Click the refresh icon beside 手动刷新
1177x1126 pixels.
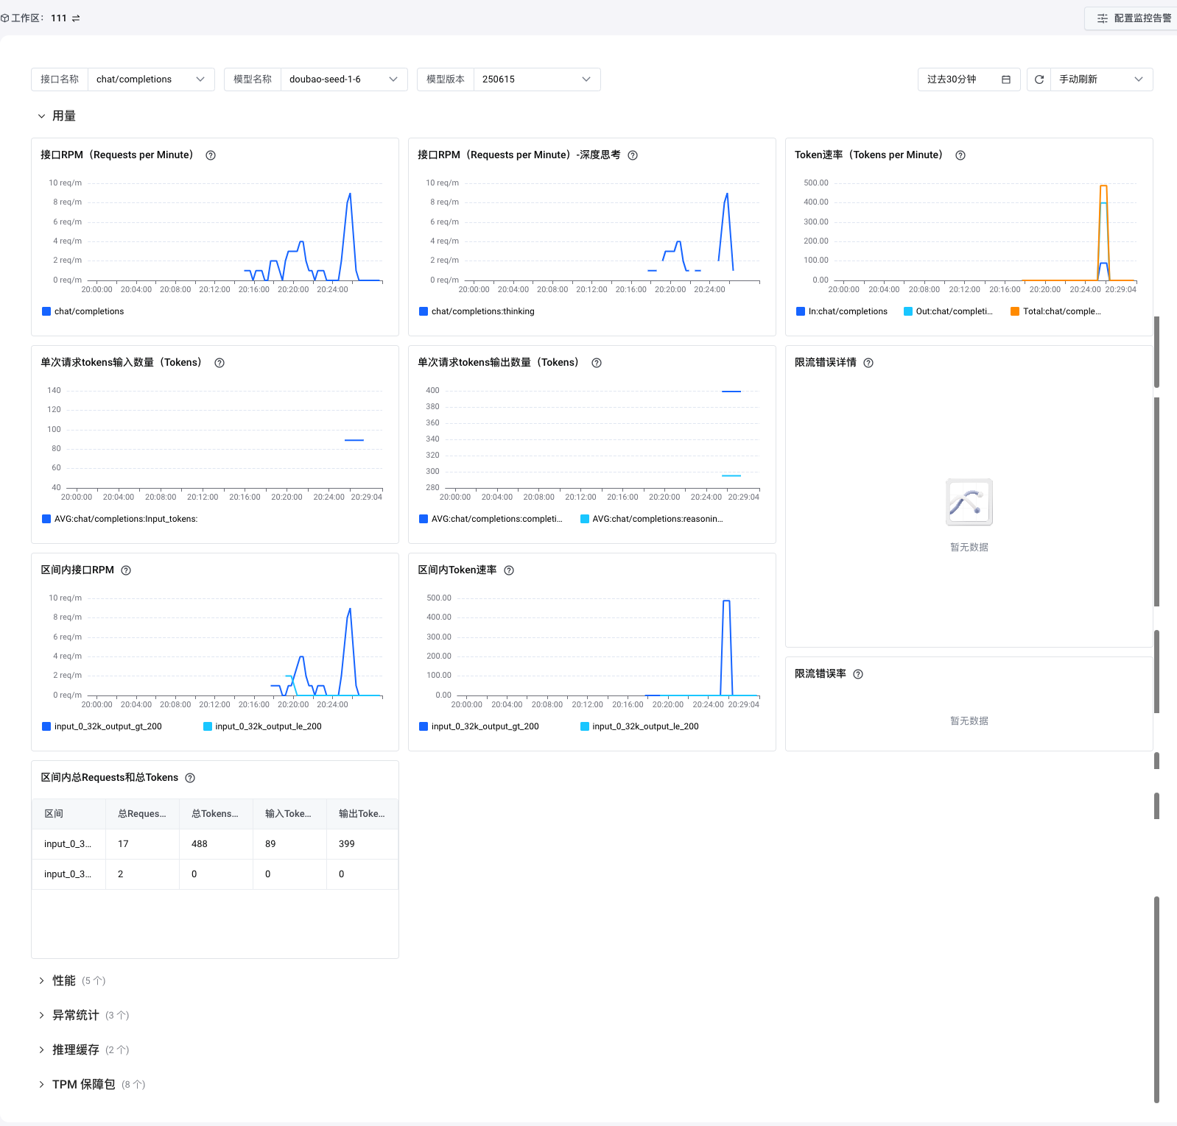(x=1039, y=79)
